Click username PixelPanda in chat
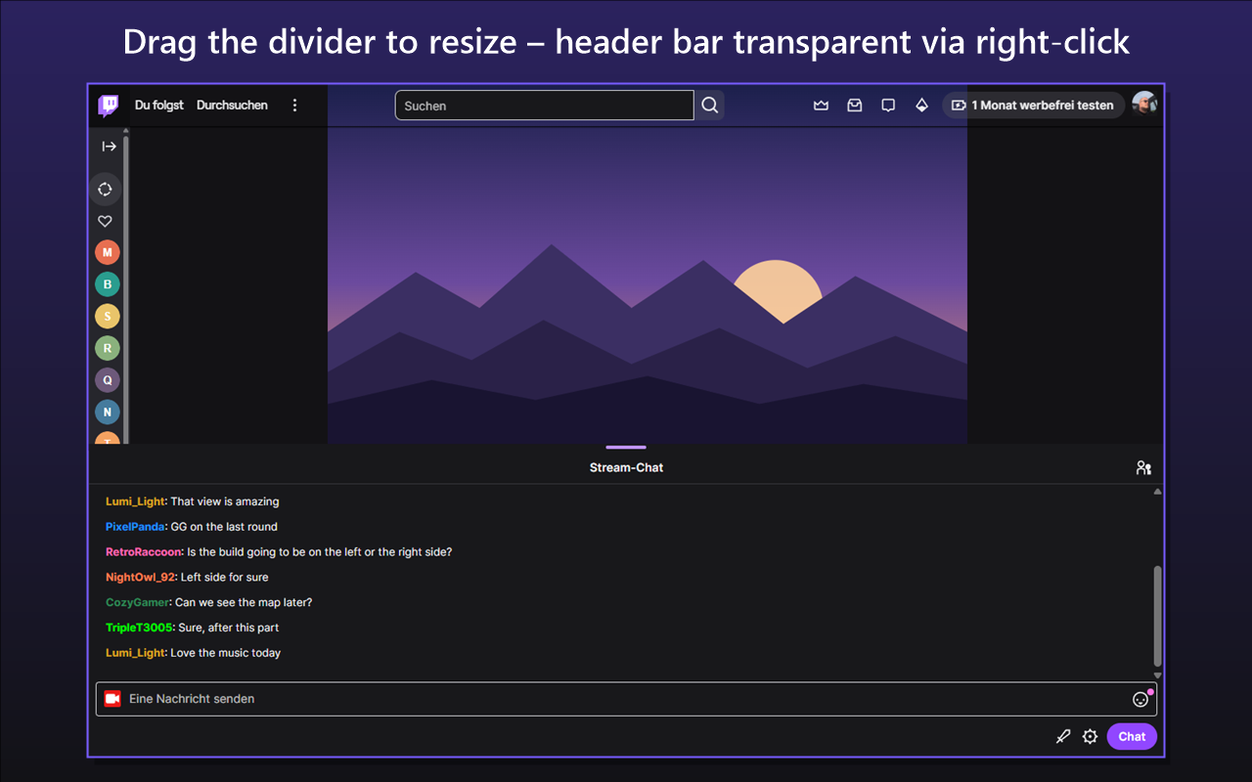Screen dimensions: 1252x782 coord(135,527)
